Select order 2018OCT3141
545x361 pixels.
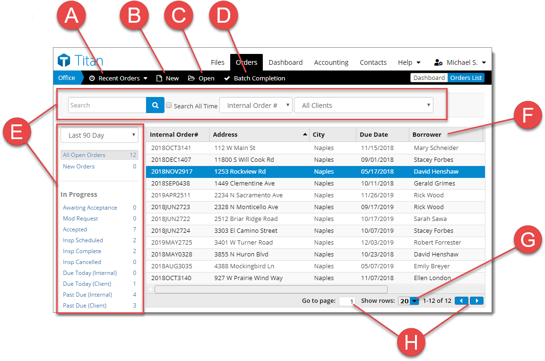click(x=171, y=148)
